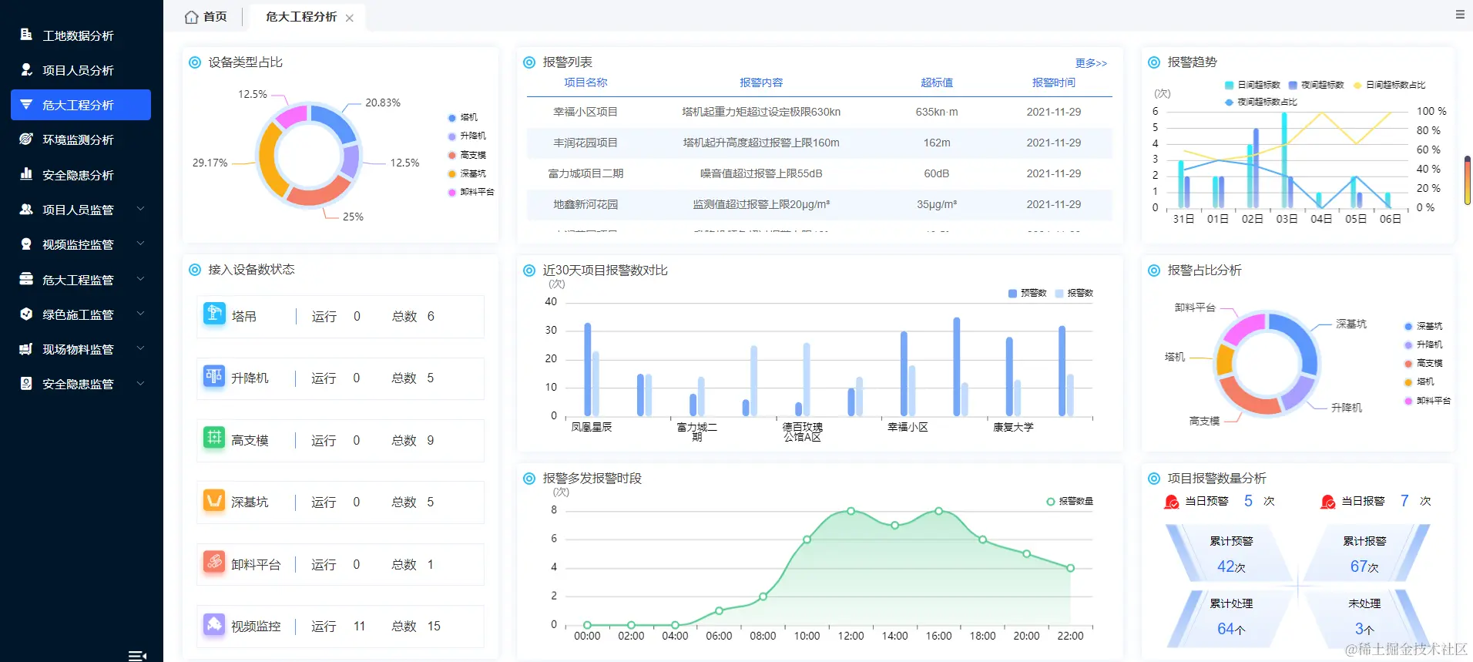Click 报警内容 column header
1473x662 pixels.
[761, 82]
